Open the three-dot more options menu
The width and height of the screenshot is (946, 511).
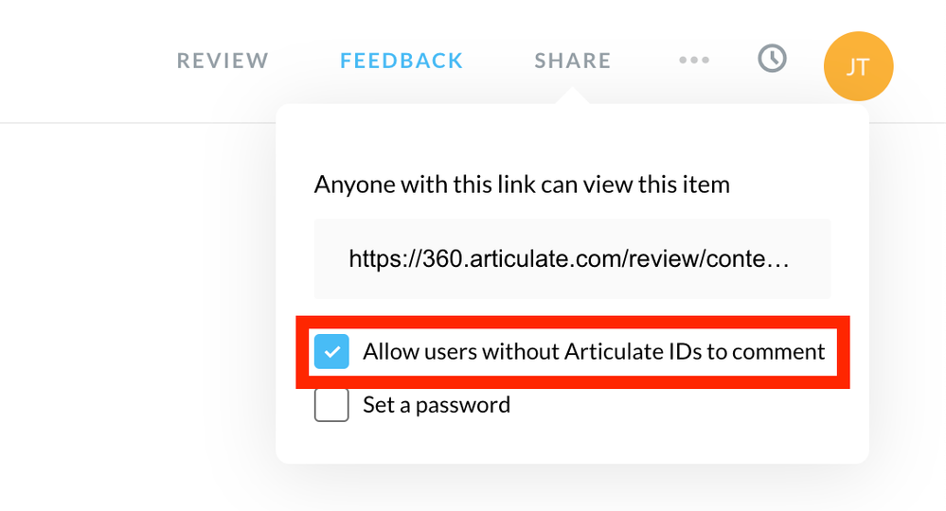point(693,61)
